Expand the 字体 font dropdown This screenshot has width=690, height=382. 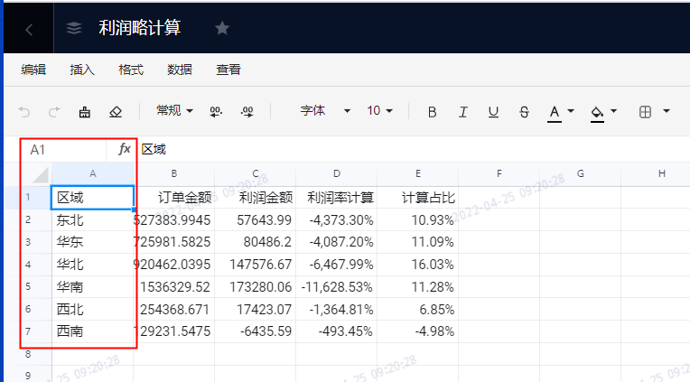click(325, 111)
